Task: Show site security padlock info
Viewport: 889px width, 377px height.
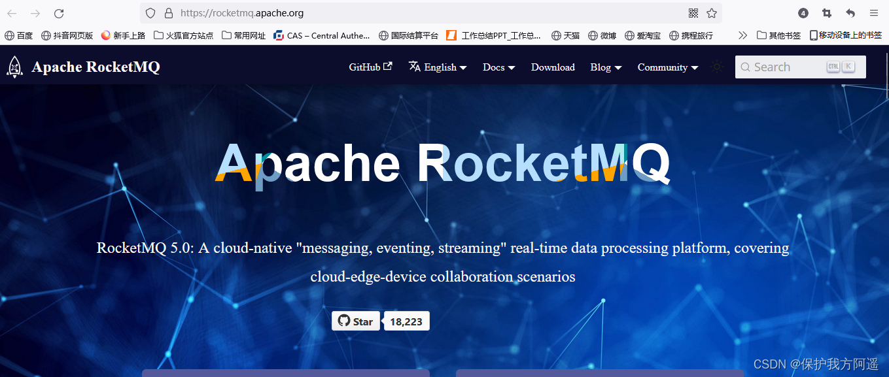Action: point(169,13)
